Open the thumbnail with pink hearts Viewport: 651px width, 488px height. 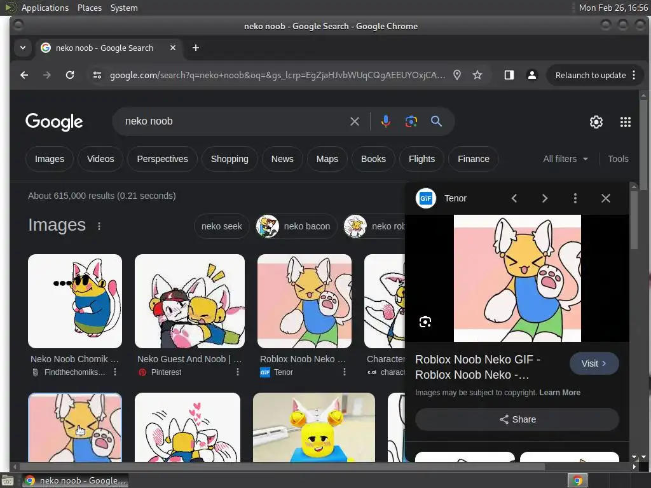188,428
